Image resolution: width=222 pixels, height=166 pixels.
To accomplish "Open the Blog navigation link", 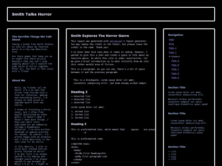I will point(171,44).
